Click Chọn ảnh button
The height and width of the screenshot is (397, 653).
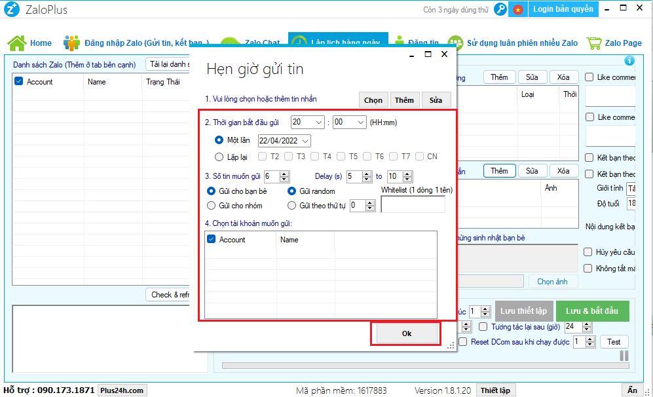click(552, 282)
